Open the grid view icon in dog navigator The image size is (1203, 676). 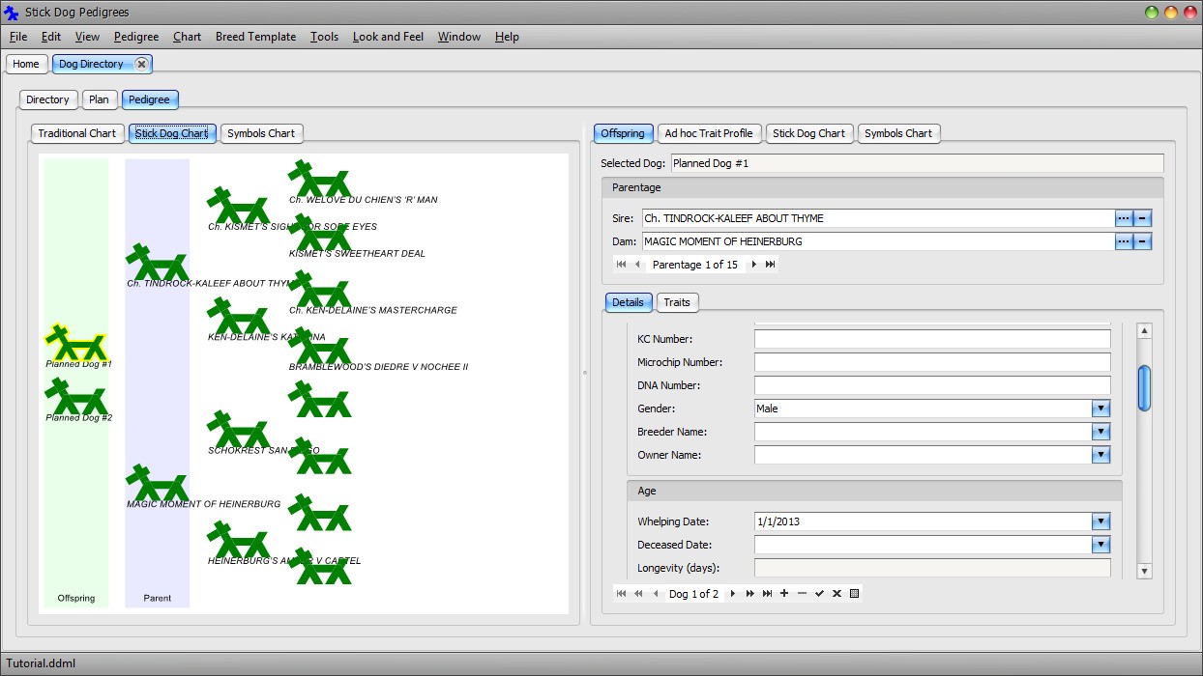click(854, 594)
